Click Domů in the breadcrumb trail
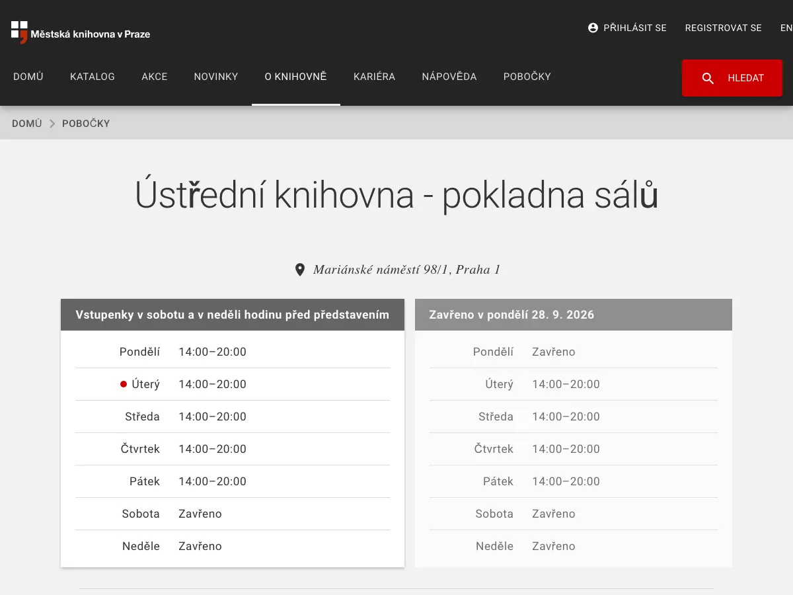Screen dimensions: 793x595 27,124
